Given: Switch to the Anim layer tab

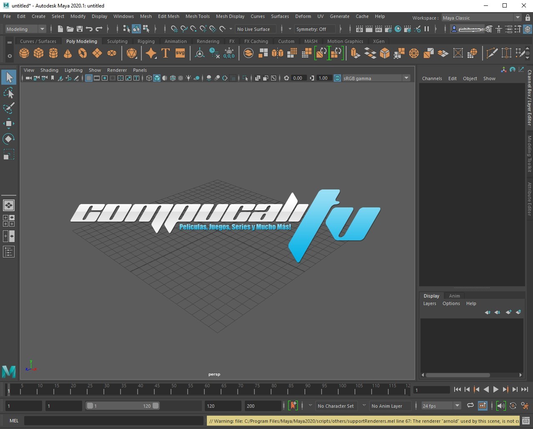Looking at the screenshot, I should tap(455, 295).
